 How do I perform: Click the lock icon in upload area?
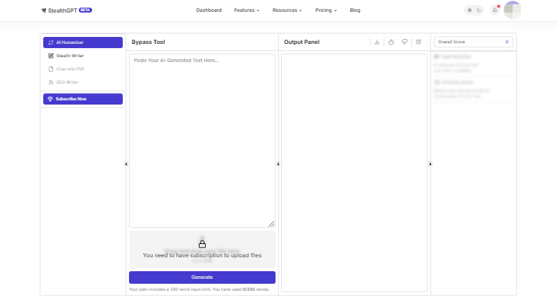click(x=202, y=244)
